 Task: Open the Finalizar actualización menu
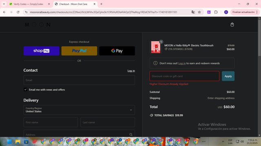[x=245, y=12]
